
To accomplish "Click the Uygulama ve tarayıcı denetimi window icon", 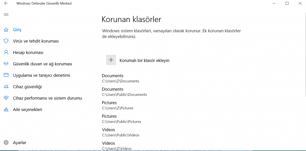I will [6, 75].
